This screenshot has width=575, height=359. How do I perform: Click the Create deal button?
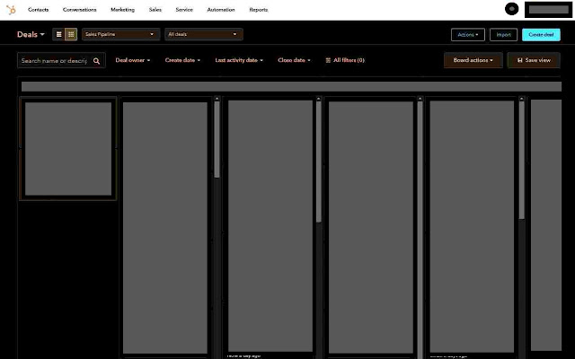pyautogui.click(x=541, y=35)
